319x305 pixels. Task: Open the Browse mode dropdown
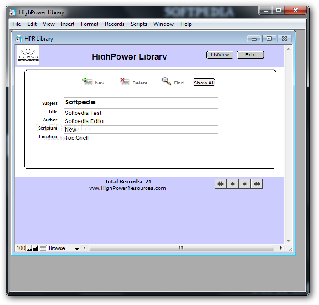coord(64,248)
